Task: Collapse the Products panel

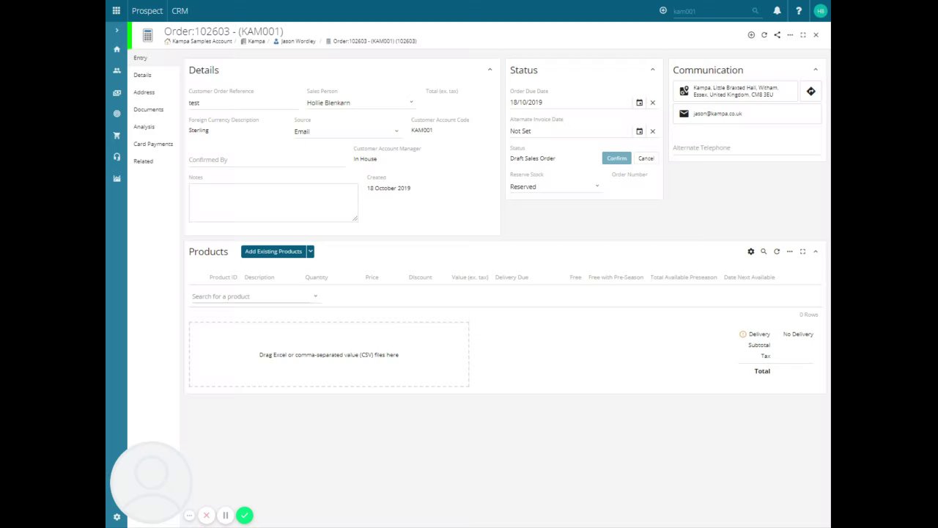Action: click(x=816, y=252)
